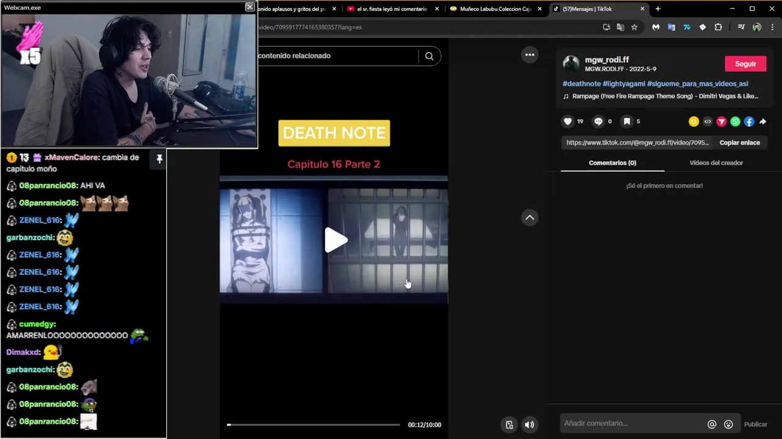Share the video to WhatsApp

736,121
